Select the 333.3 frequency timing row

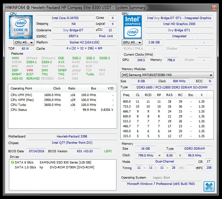(167, 136)
